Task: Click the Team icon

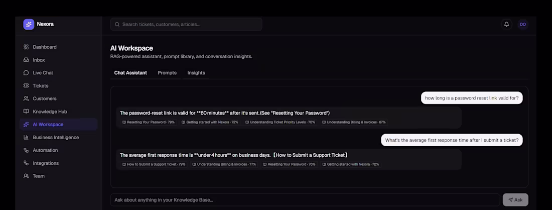Action: (x=26, y=176)
